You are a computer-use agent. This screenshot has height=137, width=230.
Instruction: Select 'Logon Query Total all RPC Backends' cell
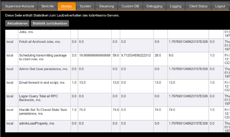pos(44,100)
